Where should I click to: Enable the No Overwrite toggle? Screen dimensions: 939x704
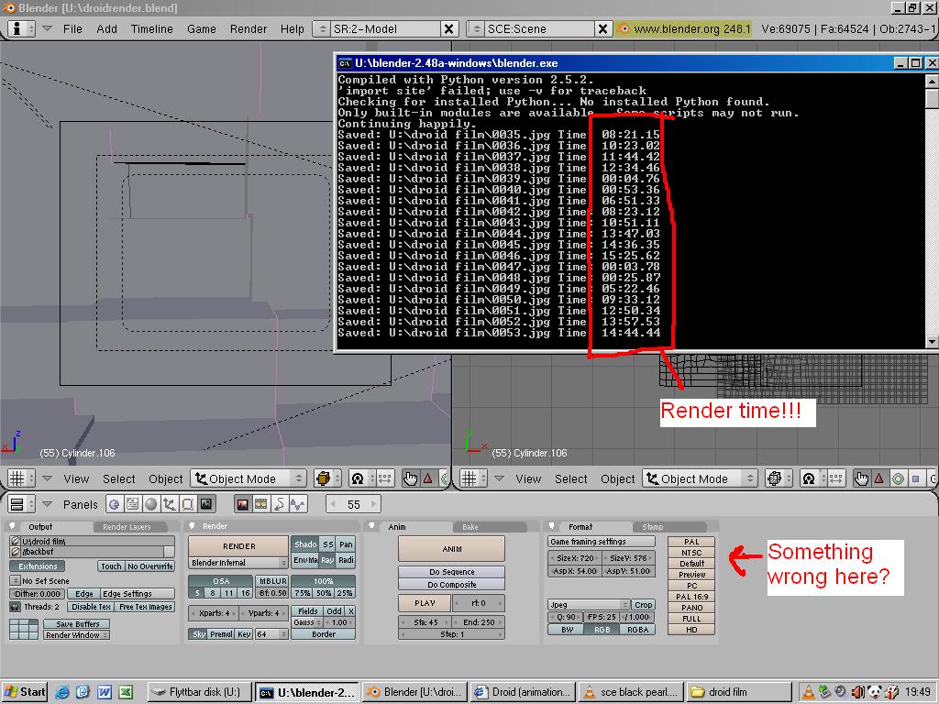tap(149, 566)
